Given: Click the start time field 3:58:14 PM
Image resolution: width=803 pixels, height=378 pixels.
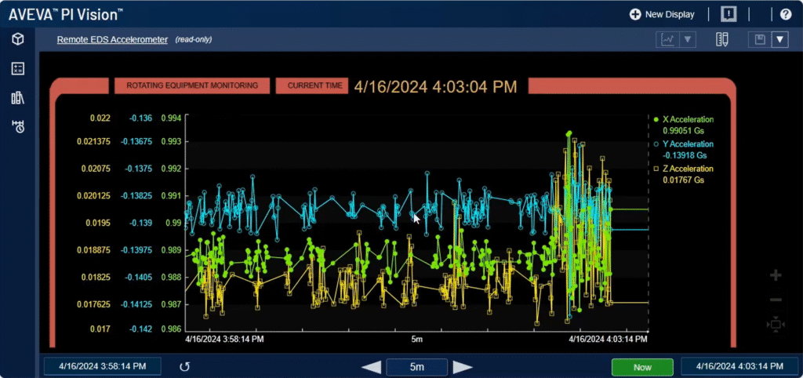Looking at the screenshot, I should tap(103, 366).
